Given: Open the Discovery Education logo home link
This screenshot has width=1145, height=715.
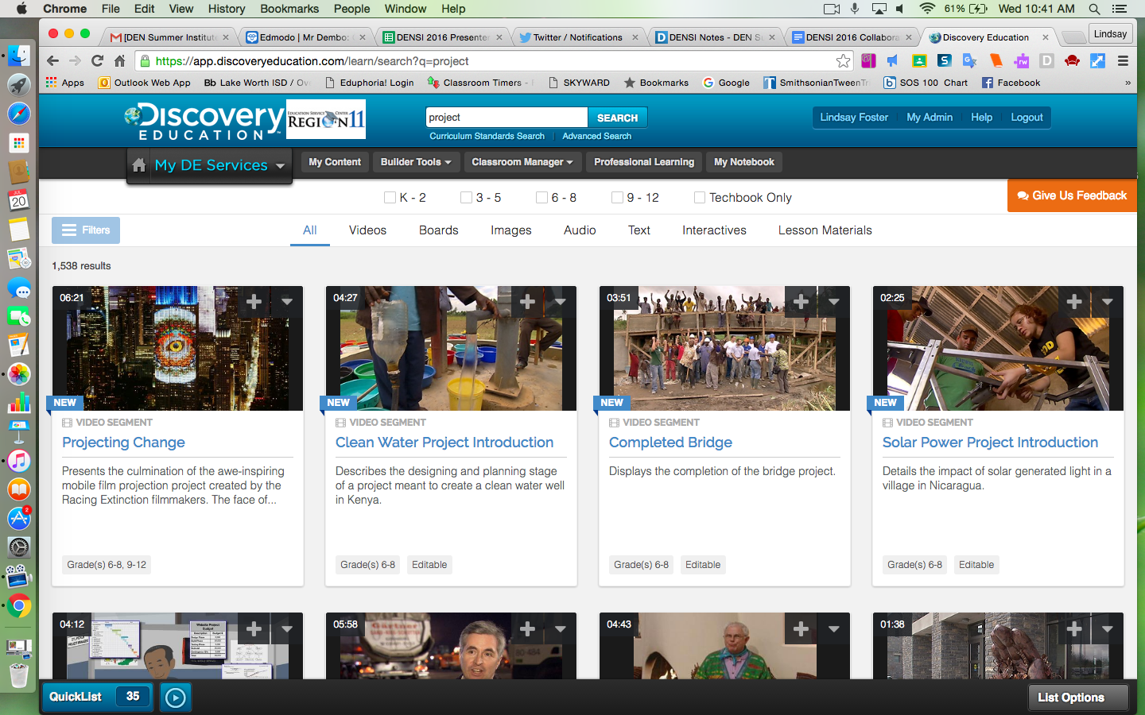Looking at the screenshot, I should coord(204,121).
